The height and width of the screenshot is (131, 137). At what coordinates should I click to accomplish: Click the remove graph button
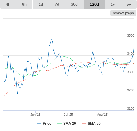[x=123, y=13]
